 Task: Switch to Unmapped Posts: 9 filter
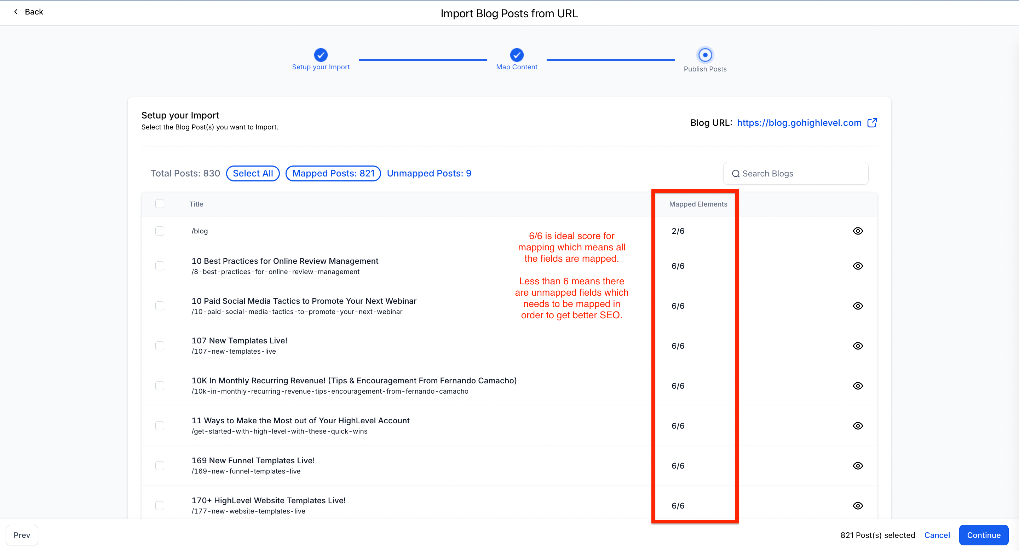click(429, 174)
